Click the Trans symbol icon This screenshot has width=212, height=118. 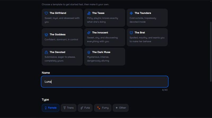click(65, 108)
